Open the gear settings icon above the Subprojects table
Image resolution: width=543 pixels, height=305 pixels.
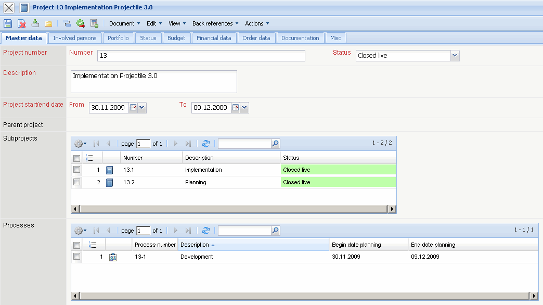click(x=80, y=143)
